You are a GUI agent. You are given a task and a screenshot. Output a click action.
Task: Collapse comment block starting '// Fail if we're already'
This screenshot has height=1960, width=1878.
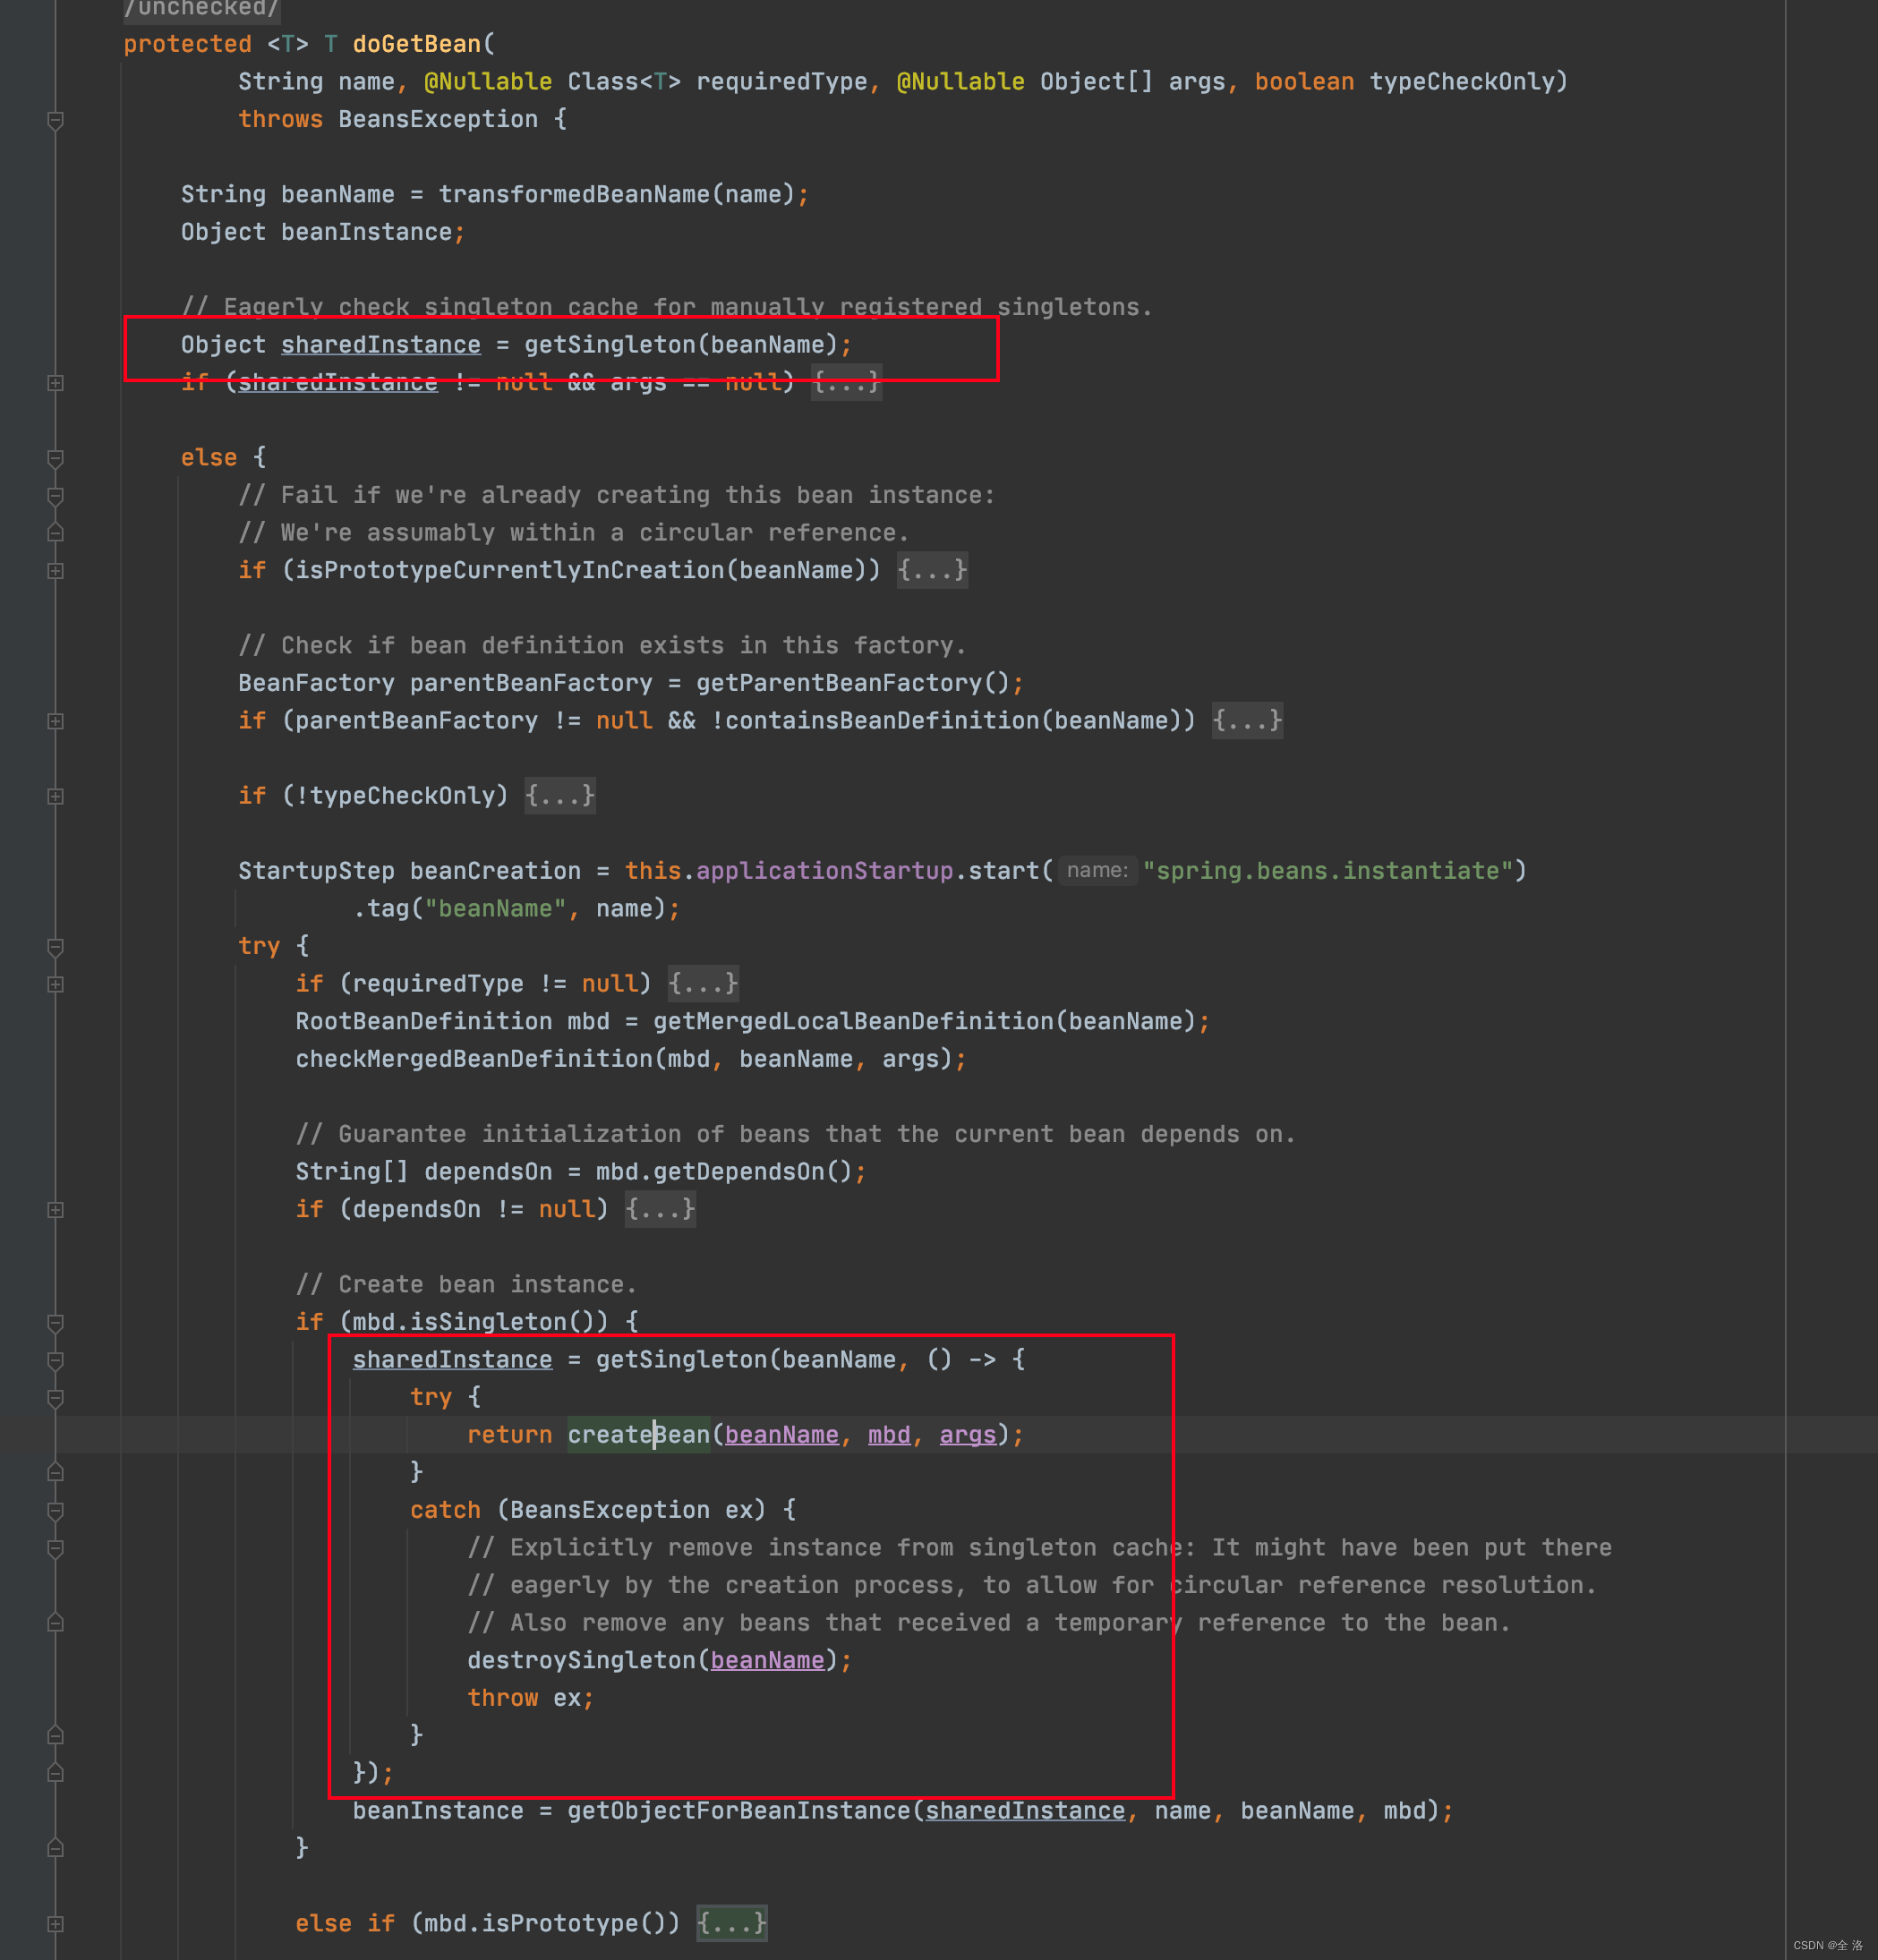tap(56, 496)
